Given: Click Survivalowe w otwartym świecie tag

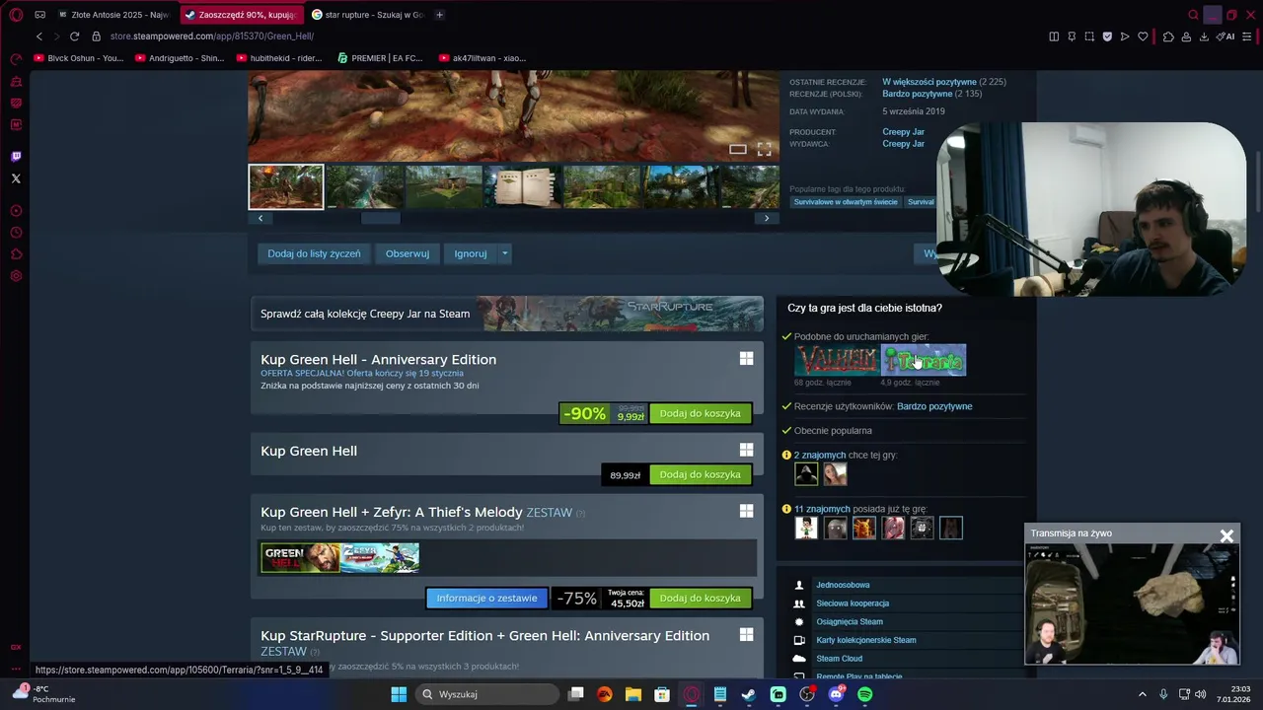Looking at the screenshot, I should click(846, 202).
